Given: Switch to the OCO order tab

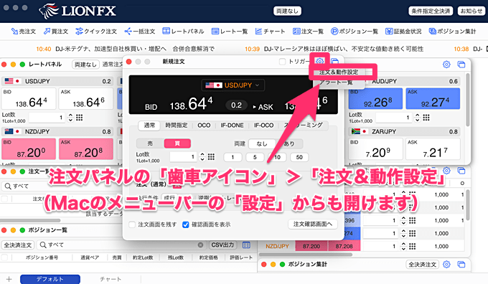Looking at the screenshot, I should [x=204, y=126].
